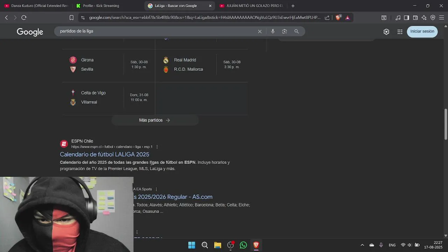Bookmark this page with the bookmark icon
448x252 pixels.
click(x=71, y=17)
